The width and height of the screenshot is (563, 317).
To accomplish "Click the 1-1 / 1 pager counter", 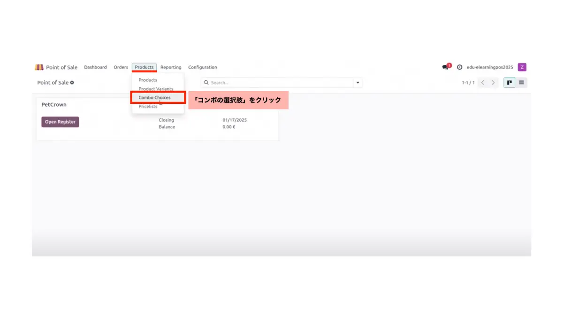I will [468, 83].
